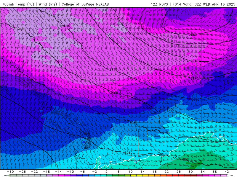Click the "F014" forecast hour text
This screenshot has height=177, width=237.
(x=177, y=4)
